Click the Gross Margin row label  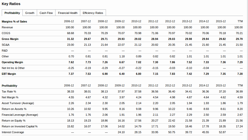pos(10,39)
